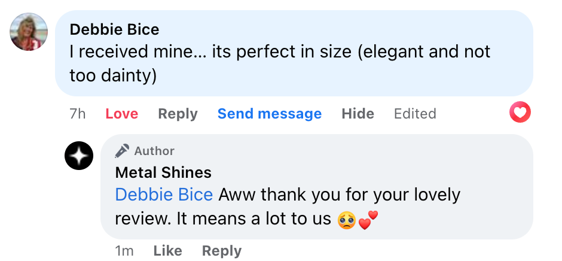
Task: Reply to Debbie Bice's comment
Action: [x=178, y=114]
